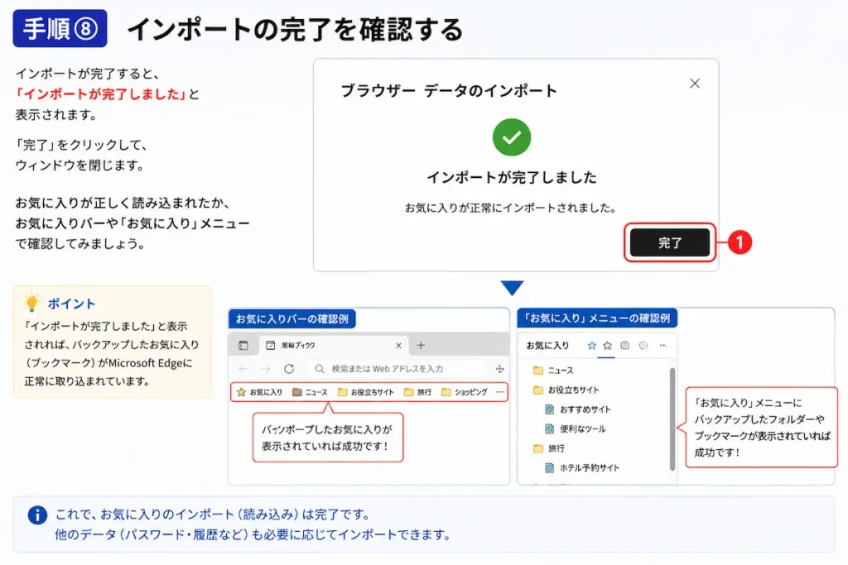Viewport: 848px width, 565px height.
Task: Click the お気に入りバーの確認例 label
Action: click(292, 319)
